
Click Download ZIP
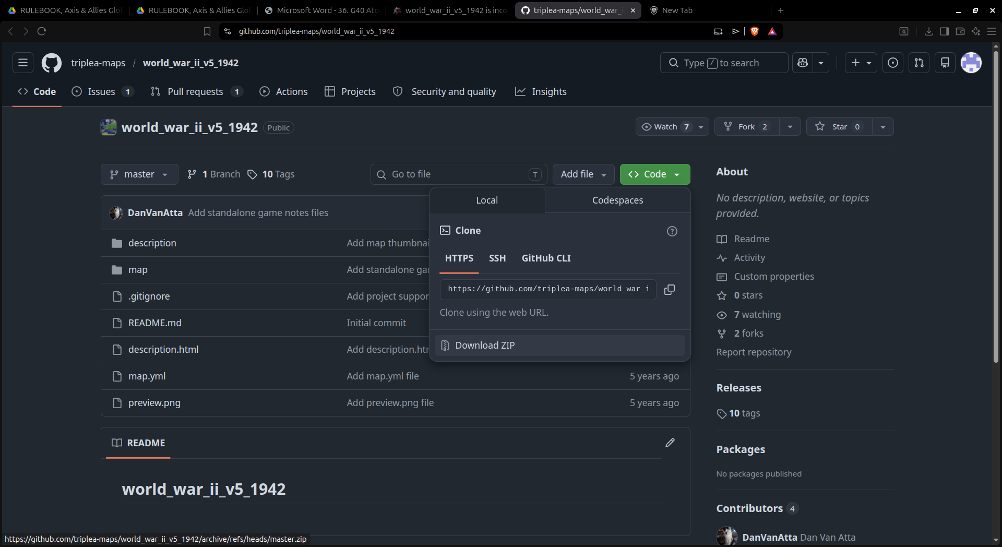(x=559, y=346)
